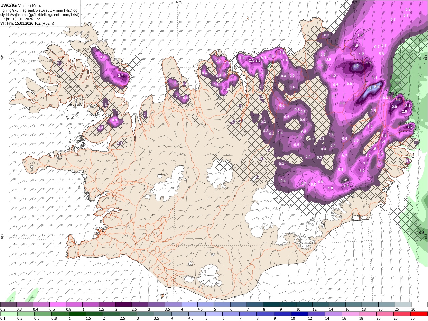Image resolution: width=428 pixels, height=321 pixels.
Task: Click the 2.7 value in the Westfjords
Action: pyautogui.click(x=121, y=75)
